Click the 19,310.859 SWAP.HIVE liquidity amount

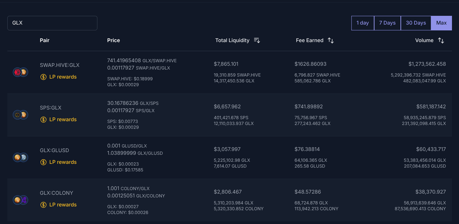(237, 75)
